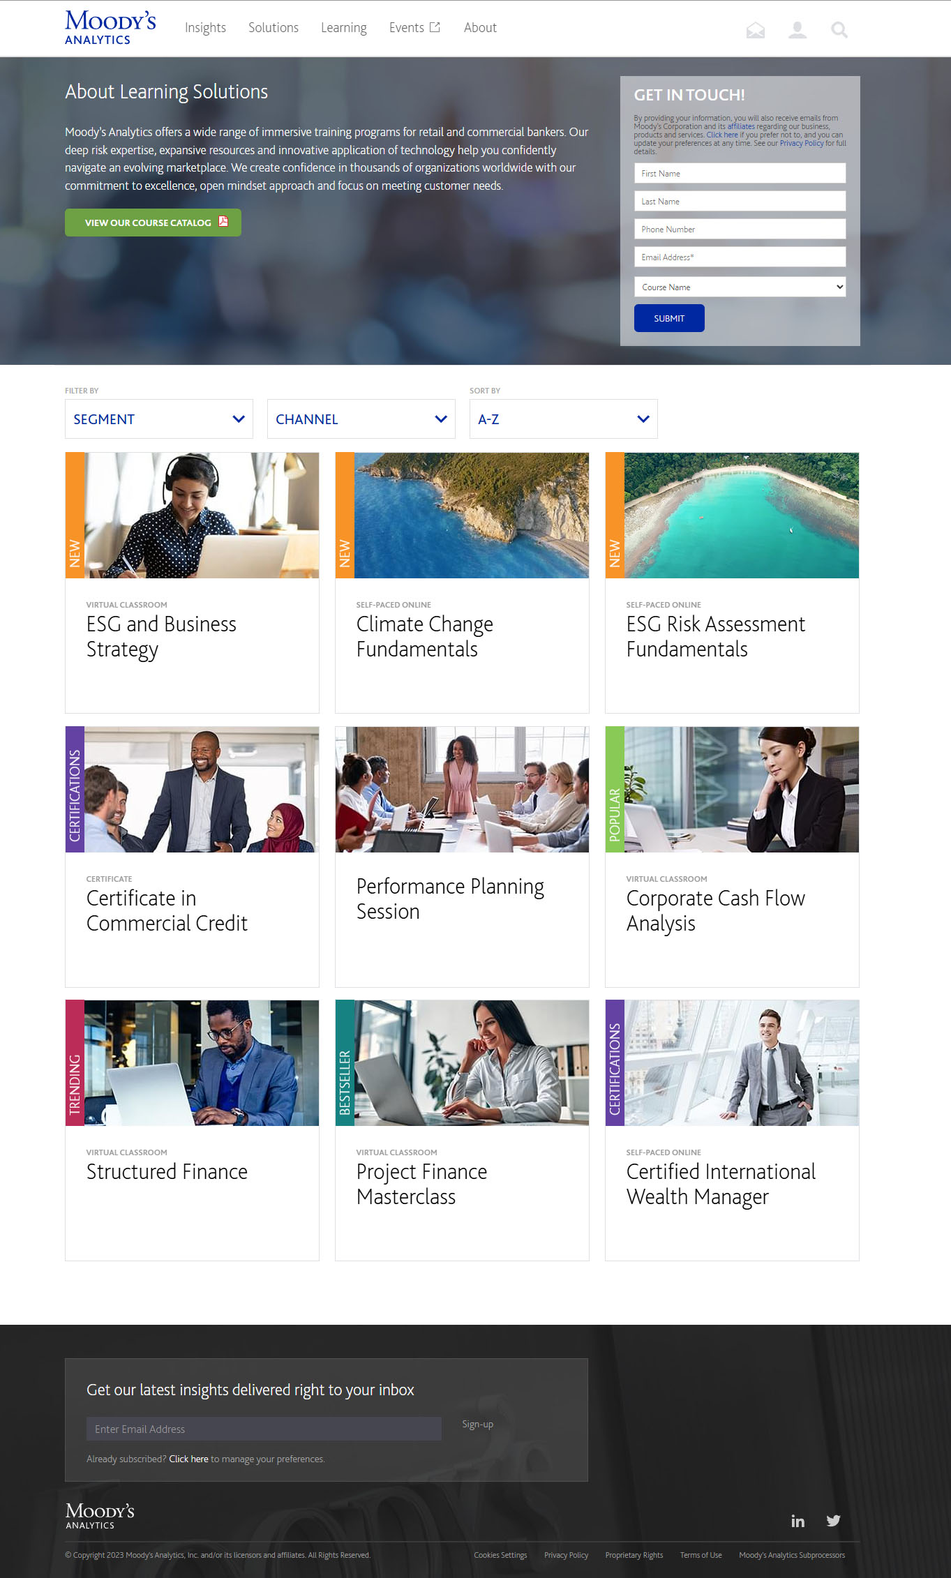Click the Structured Finance title

(167, 1172)
